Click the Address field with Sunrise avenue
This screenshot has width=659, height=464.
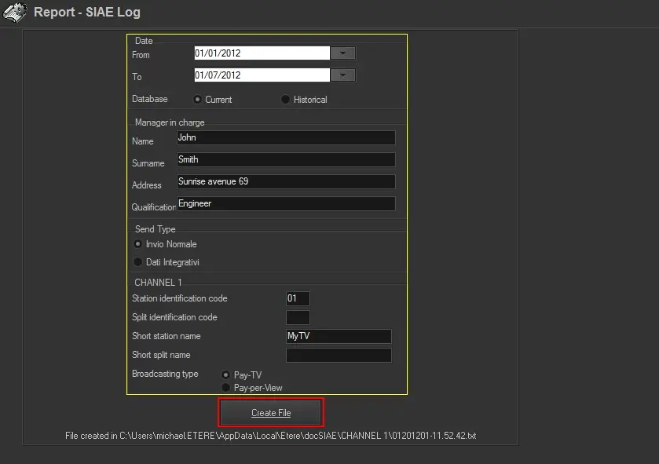[x=286, y=181]
